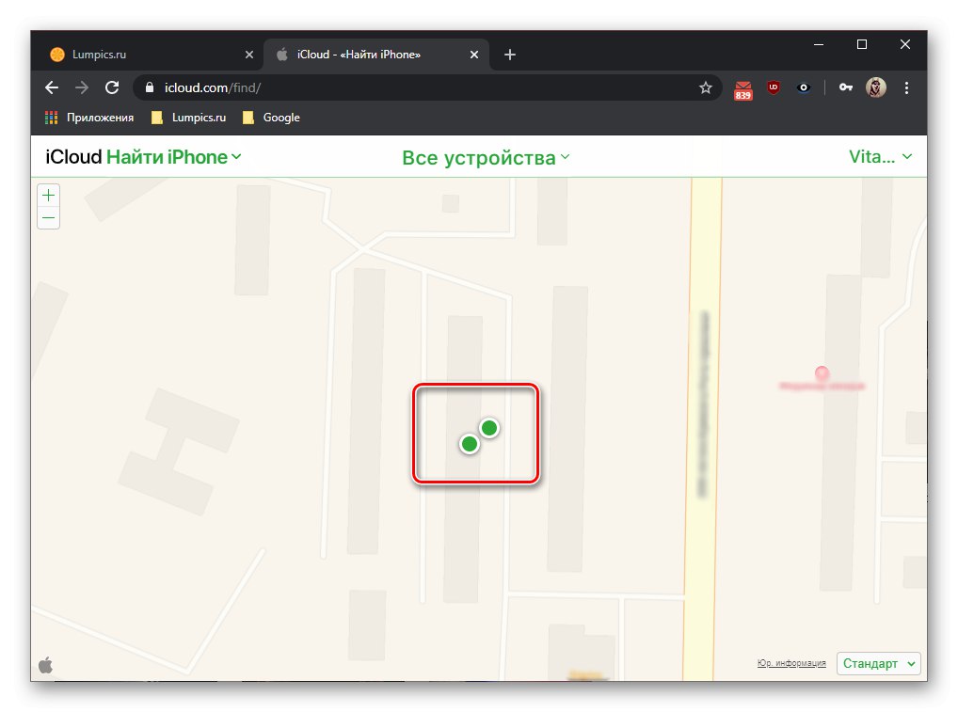Close the iCloud Найти iPhone tab
The image size is (958, 712).
474,55
